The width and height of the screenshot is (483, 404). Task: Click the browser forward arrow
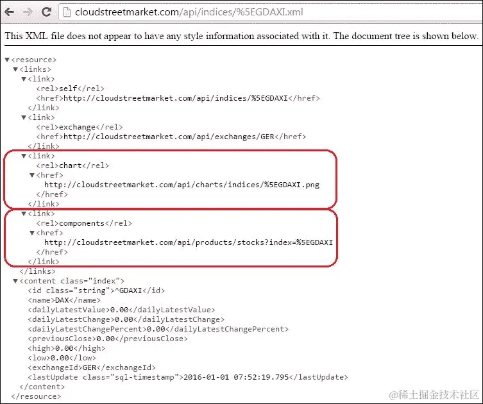28,12
